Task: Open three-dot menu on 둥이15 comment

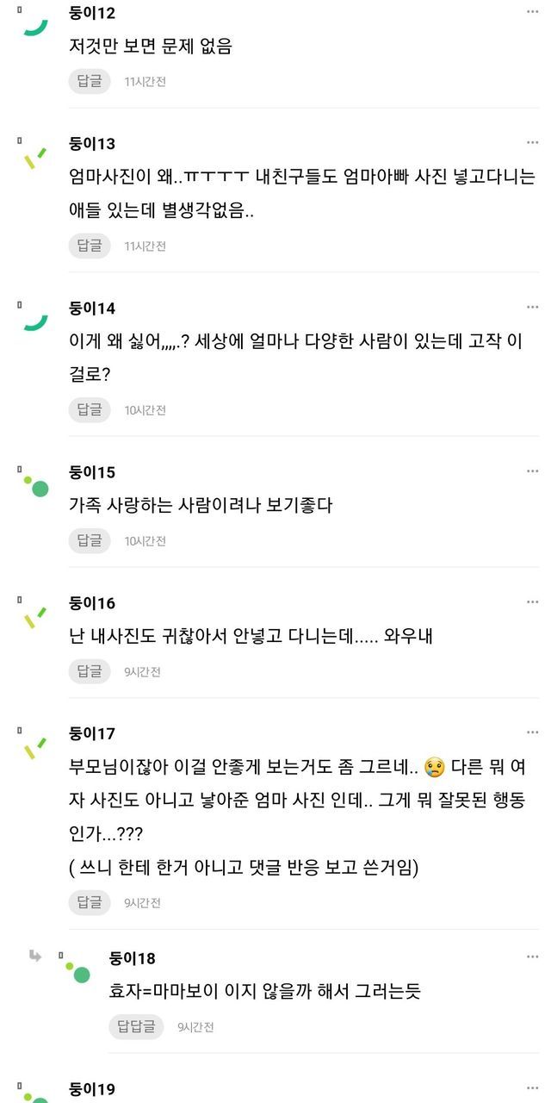Action: click(533, 471)
